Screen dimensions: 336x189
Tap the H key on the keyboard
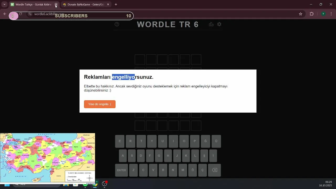click(168, 156)
